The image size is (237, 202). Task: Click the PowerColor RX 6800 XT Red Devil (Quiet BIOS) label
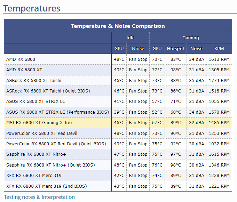click(56, 144)
